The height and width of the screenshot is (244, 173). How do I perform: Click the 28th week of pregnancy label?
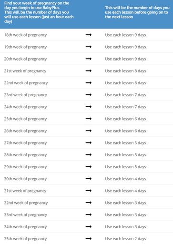coord(25,155)
